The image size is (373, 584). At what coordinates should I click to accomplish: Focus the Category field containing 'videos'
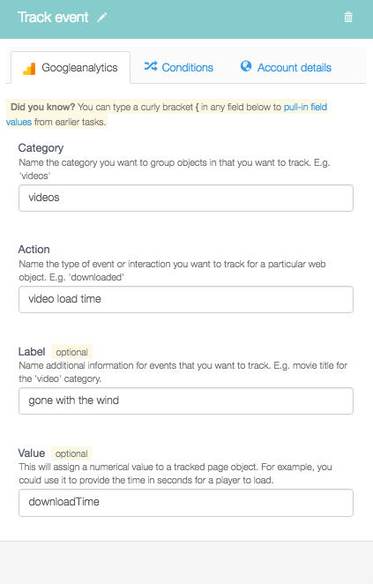(186, 198)
